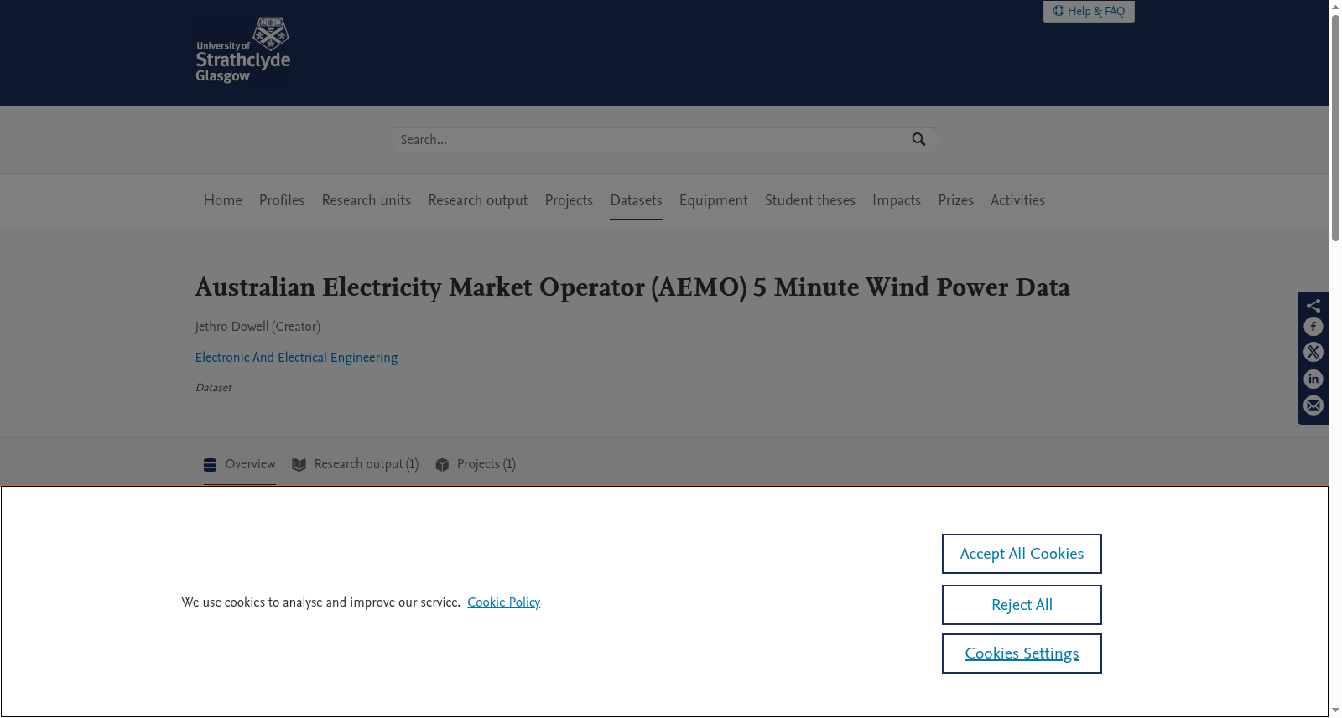Screen dimensions: 1342x718
Task: Select the Overview tab
Action: 240,464
